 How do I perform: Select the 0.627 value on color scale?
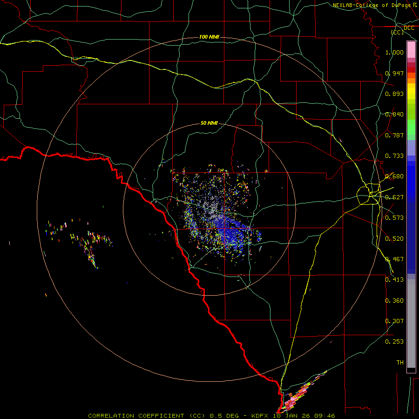click(394, 197)
